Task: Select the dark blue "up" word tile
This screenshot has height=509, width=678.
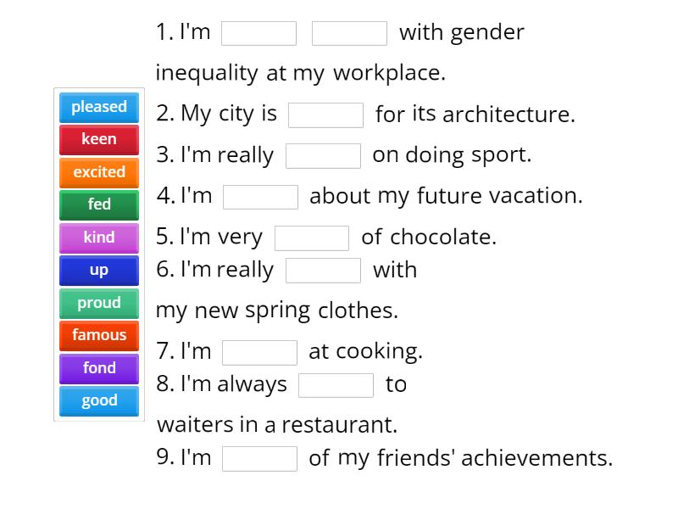Action: (x=98, y=270)
